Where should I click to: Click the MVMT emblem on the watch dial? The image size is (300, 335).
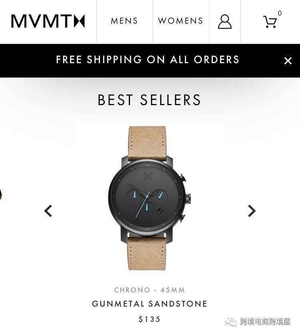click(x=148, y=176)
